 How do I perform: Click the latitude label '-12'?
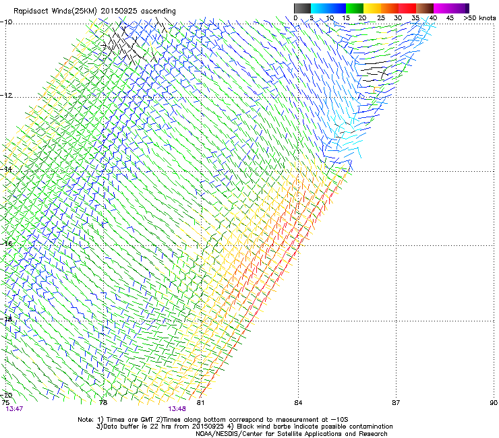click(x=6, y=96)
